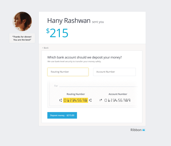Click the Routing Number label on check image

tap(76, 94)
